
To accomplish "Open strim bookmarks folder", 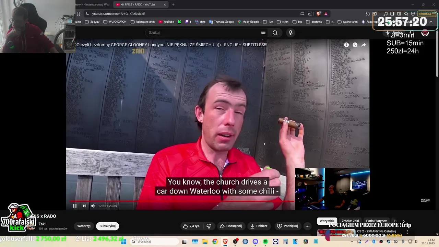I will (x=283, y=22).
